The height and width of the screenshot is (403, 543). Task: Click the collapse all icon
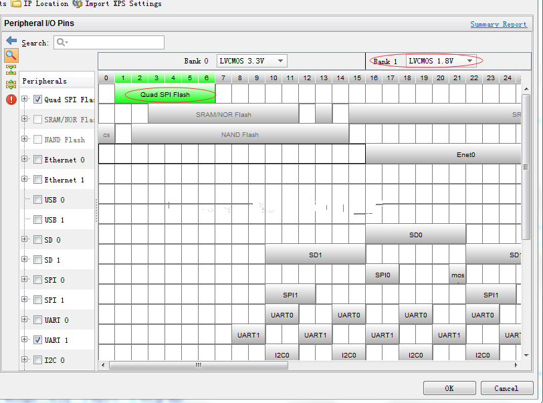(11, 70)
